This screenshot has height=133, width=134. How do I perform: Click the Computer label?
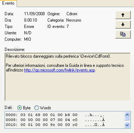coord(13,39)
